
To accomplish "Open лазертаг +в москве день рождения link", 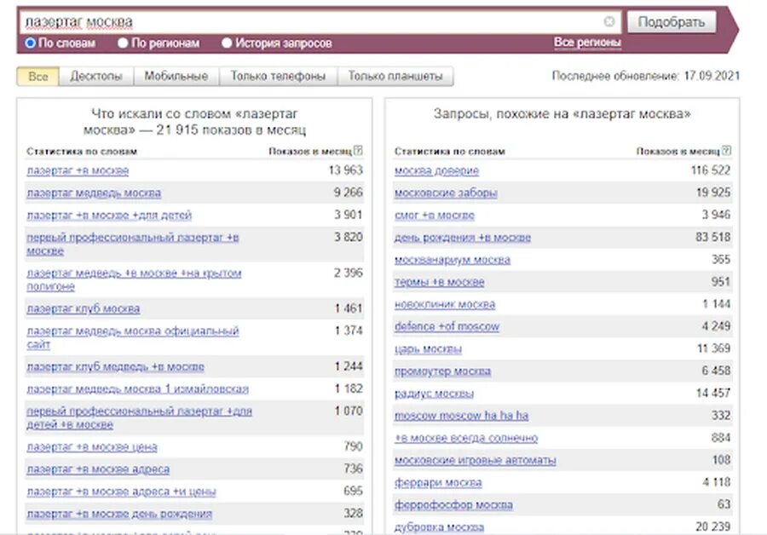I will (x=119, y=514).
